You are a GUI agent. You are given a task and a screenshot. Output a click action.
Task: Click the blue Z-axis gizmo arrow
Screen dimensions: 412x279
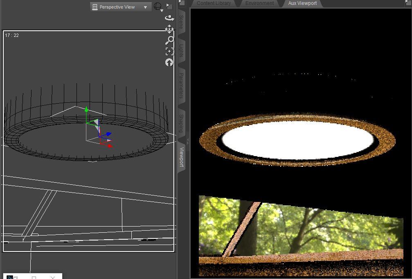click(109, 134)
